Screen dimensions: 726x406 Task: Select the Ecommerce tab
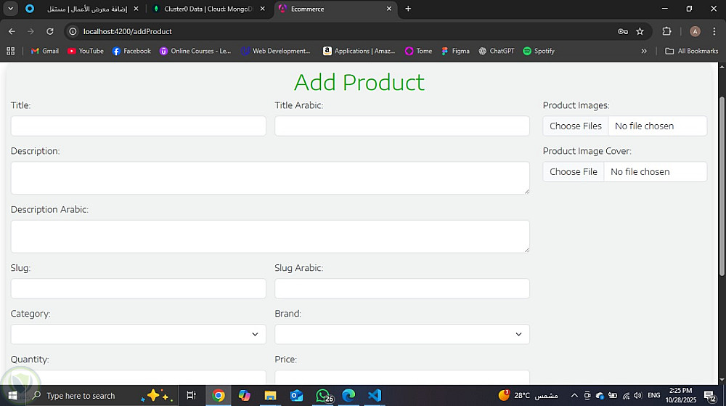point(335,9)
